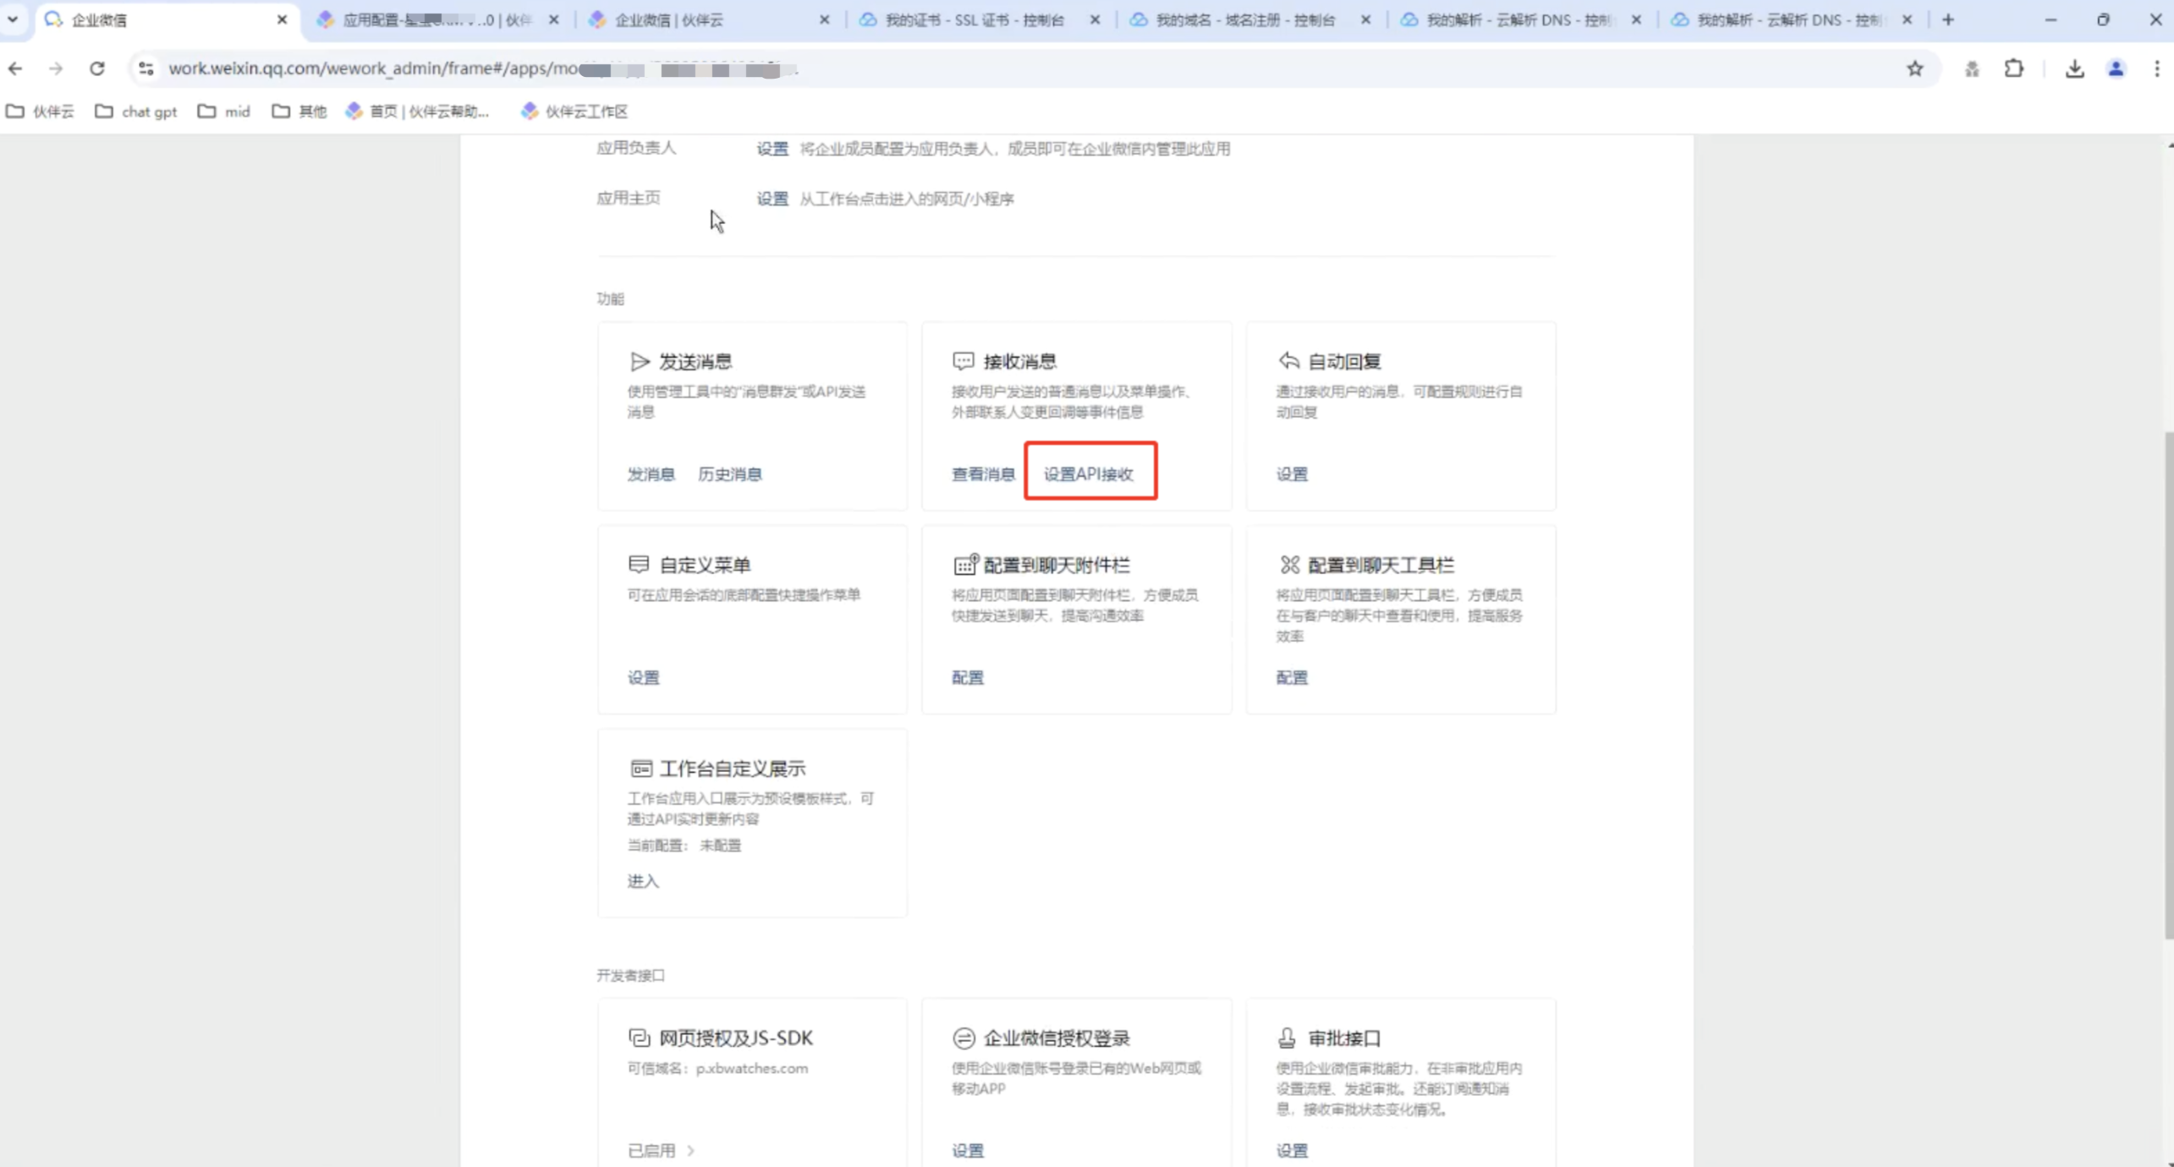Screen dimensions: 2174x1167
Task: Close the 我的证书 - SSL 证书 tab
Action: [x=1095, y=19]
